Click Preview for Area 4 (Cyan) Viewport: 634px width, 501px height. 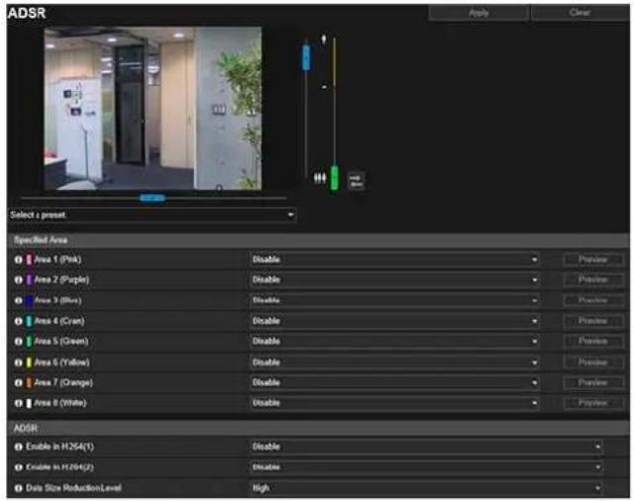tap(593, 321)
